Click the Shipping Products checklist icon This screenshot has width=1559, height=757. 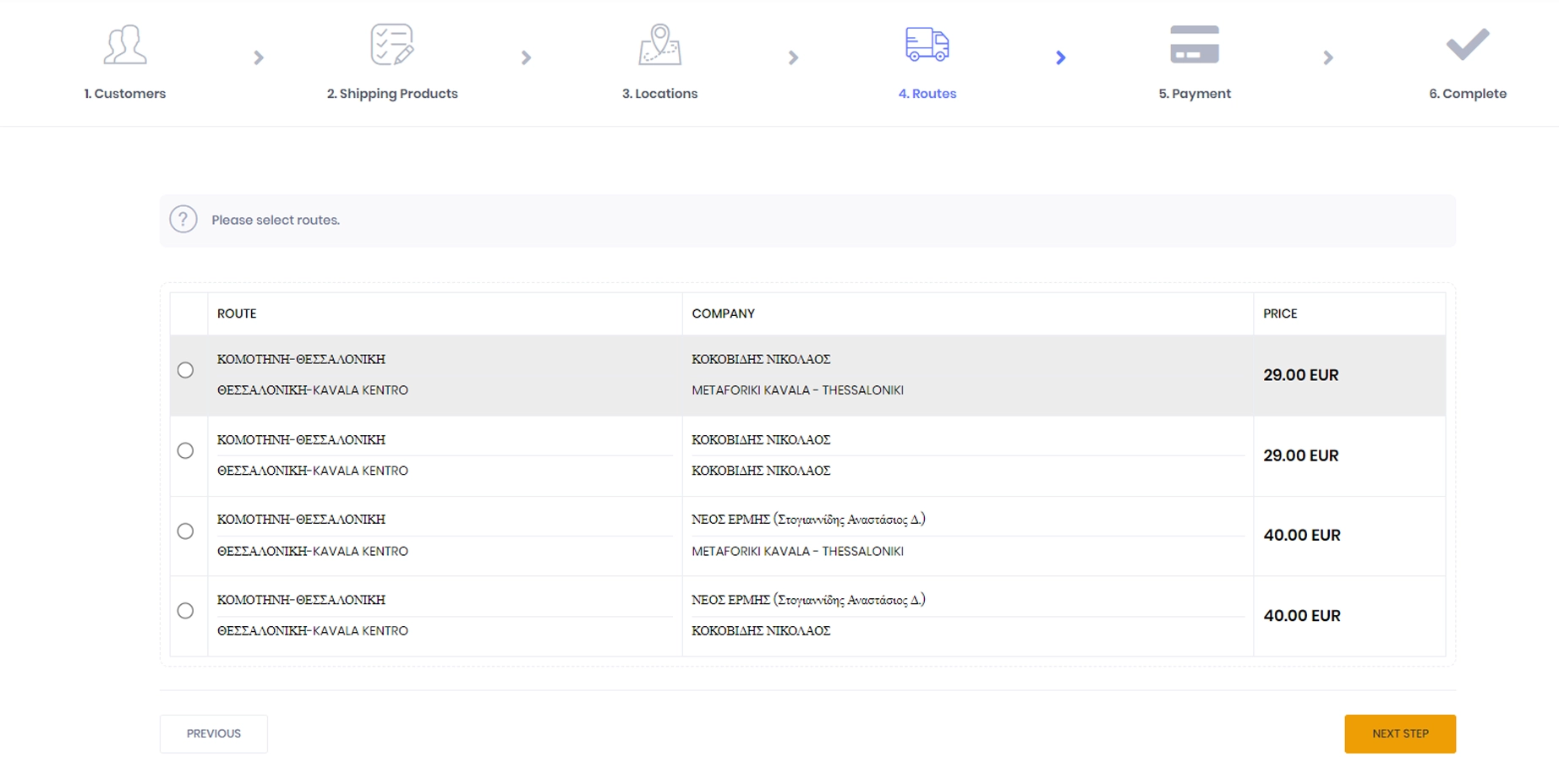(392, 45)
